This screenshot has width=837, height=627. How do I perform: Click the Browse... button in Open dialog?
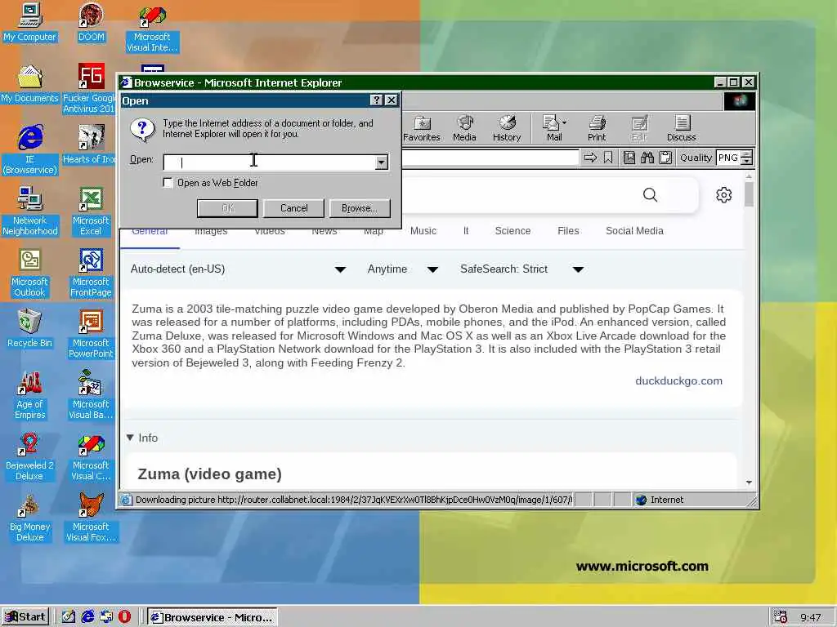pyautogui.click(x=360, y=208)
